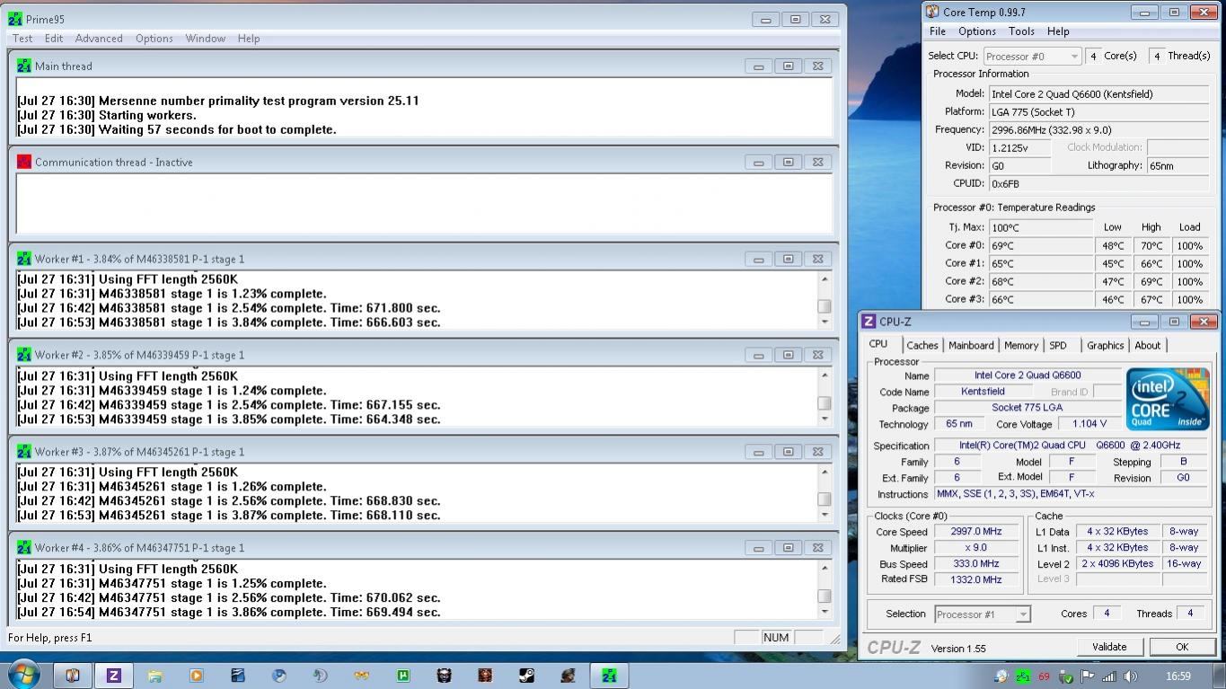Screen dimensions: 1226x689
Task: Open Prime95 Help menu
Action: [249, 39]
